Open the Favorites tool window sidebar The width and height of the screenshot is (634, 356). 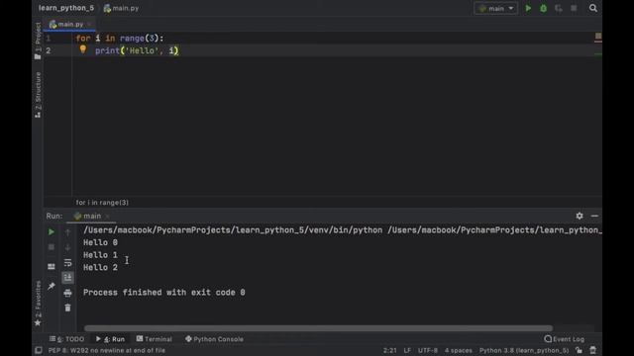(38, 304)
